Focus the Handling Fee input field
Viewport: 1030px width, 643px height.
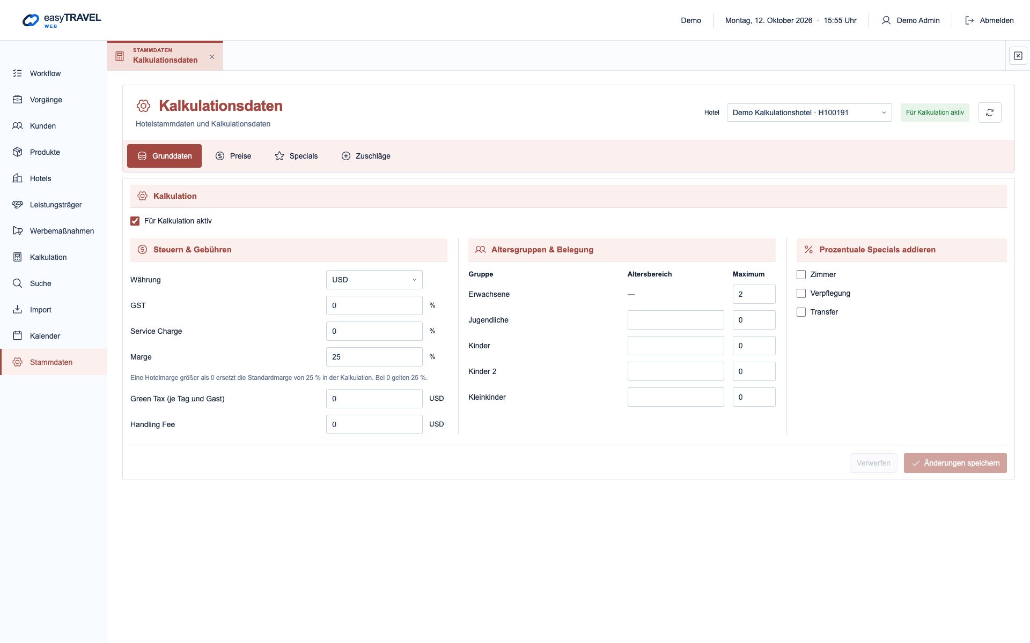tap(374, 424)
